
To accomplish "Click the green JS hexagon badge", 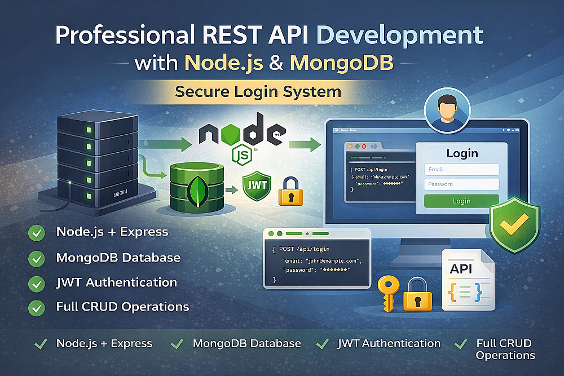I will pos(243,154).
